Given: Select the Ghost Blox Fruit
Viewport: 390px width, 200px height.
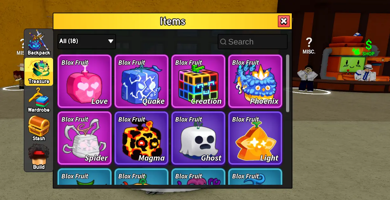Looking at the screenshot, I should pyautogui.click(x=198, y=138).
